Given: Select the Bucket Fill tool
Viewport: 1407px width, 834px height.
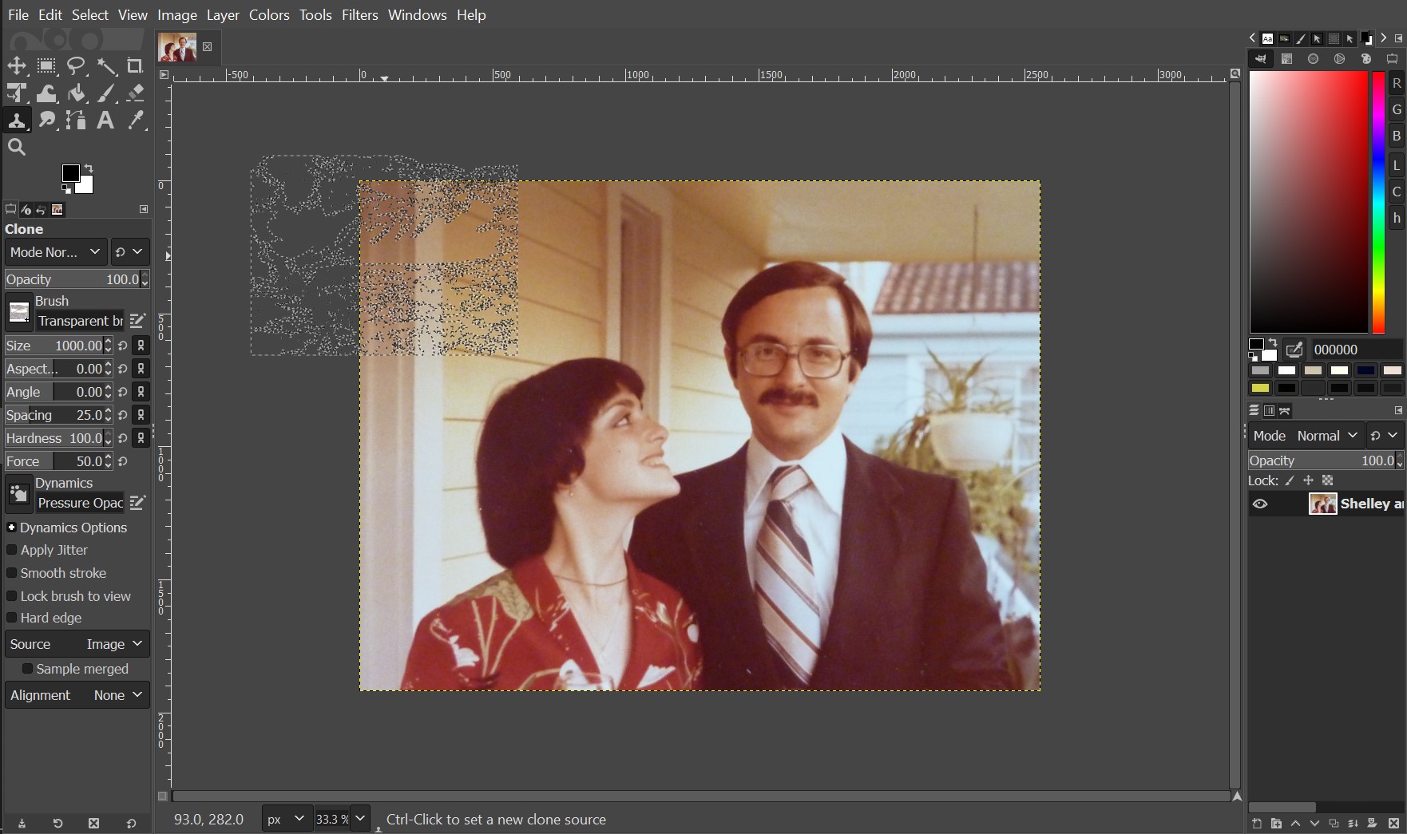Looking at the screenshot, I should [76, 93].
